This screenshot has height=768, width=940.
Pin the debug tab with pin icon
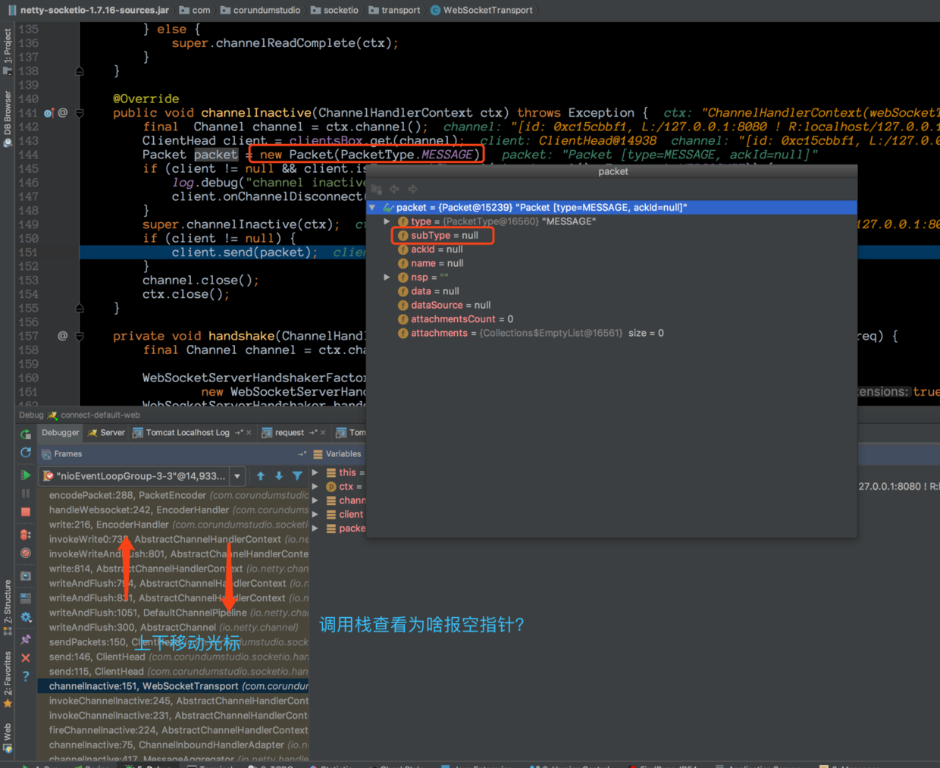tap(26, 639)
